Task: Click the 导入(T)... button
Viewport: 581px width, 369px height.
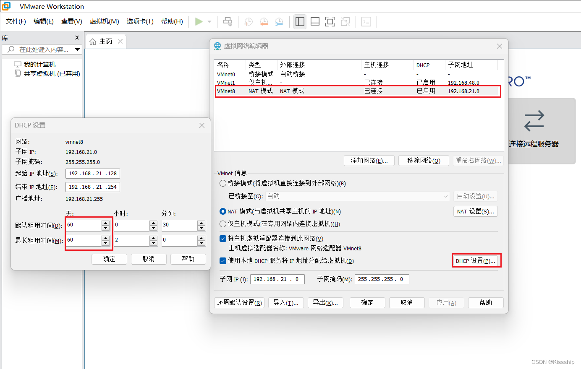Action: tap(286, 303)
